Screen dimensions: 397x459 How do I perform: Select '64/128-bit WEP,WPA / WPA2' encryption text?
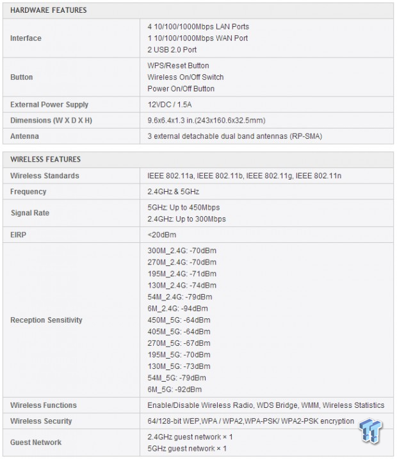(x=251, y=421)
